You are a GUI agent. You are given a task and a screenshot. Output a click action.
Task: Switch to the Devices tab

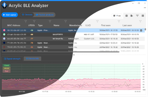(27, 15)
